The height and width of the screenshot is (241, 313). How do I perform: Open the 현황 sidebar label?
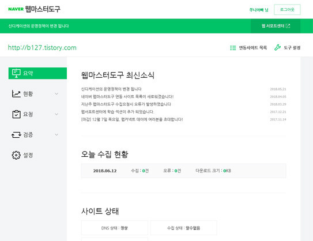click(28, 94)
